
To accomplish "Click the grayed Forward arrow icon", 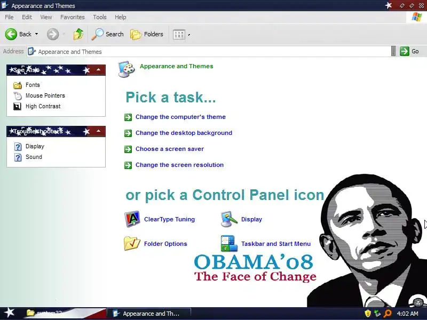I will tap(52, 34).
